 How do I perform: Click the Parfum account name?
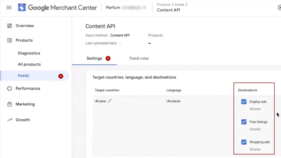(x=113, y=8)
